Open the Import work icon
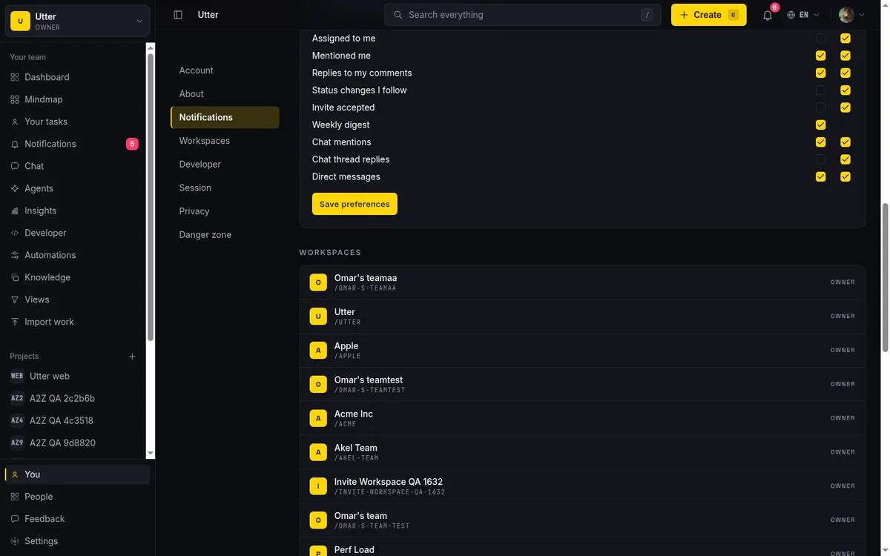890x556 pixels. coord(15,322)
